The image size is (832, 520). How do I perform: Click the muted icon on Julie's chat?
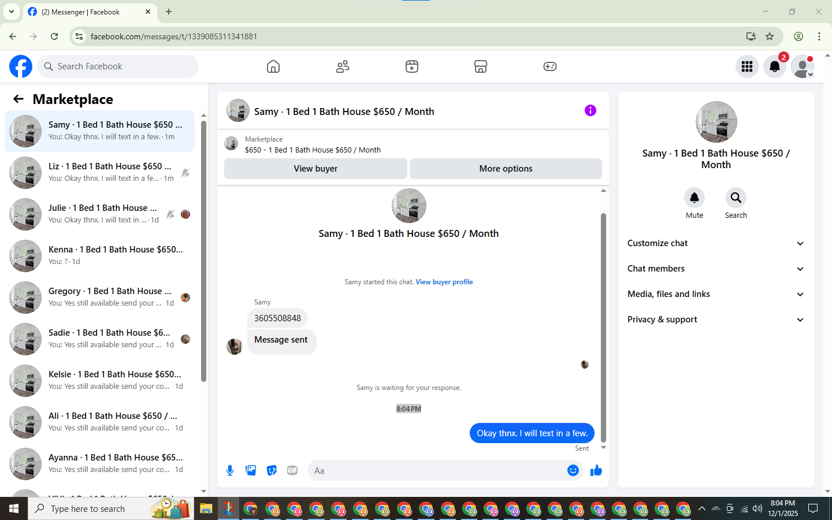[170, 214]
